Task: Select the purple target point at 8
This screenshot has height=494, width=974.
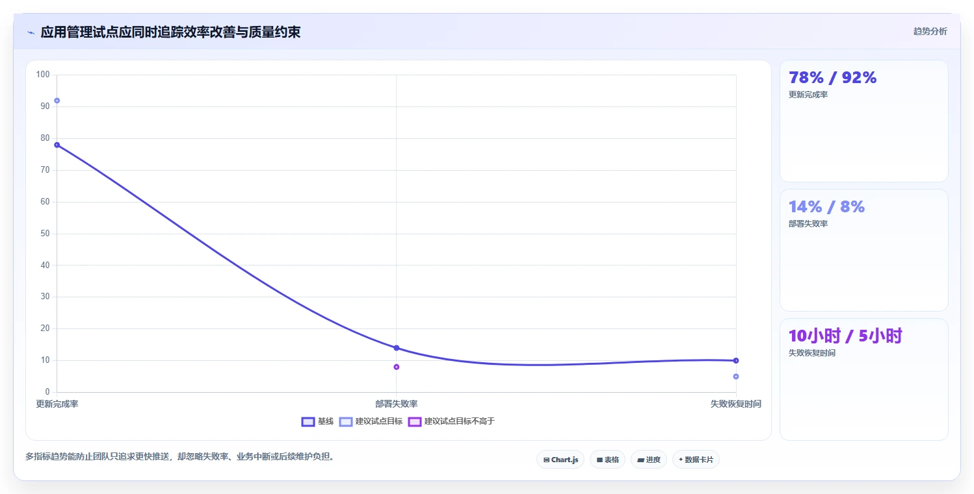Action: click(x=397, y=367)
